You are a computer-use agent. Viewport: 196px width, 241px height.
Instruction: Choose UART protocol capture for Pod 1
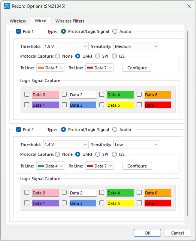(78, 56)
